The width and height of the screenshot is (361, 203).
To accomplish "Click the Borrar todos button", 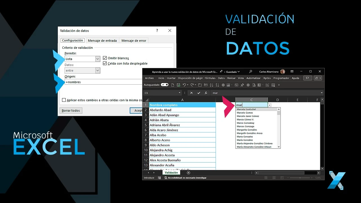I will click(71, 111).
